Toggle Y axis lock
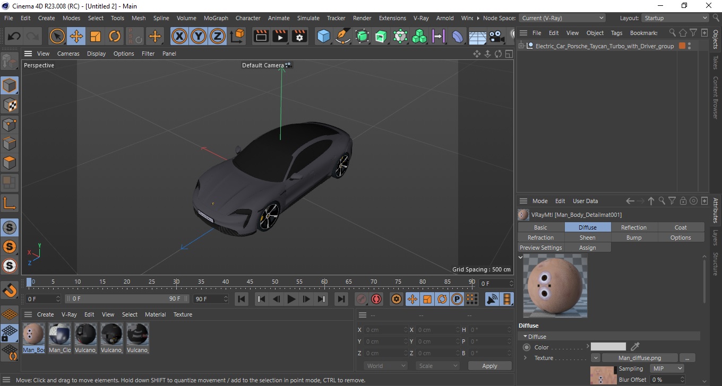The height and width of the screenshot is (386, 722). [199, 36]
